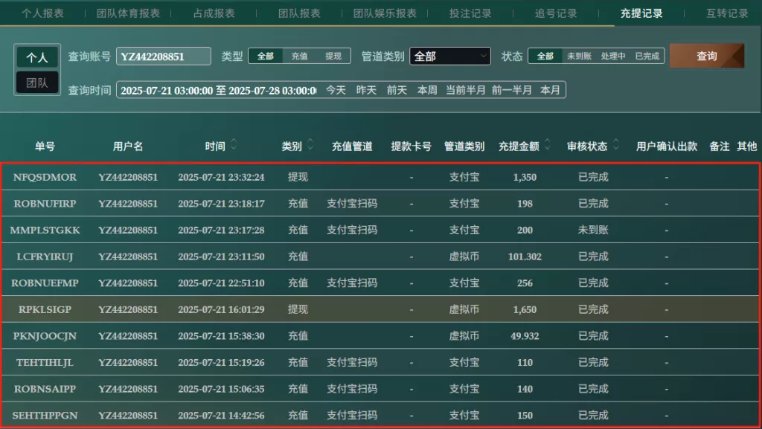Click time 2025-07-21 14:42:56 cell

[x=221, y=416]
